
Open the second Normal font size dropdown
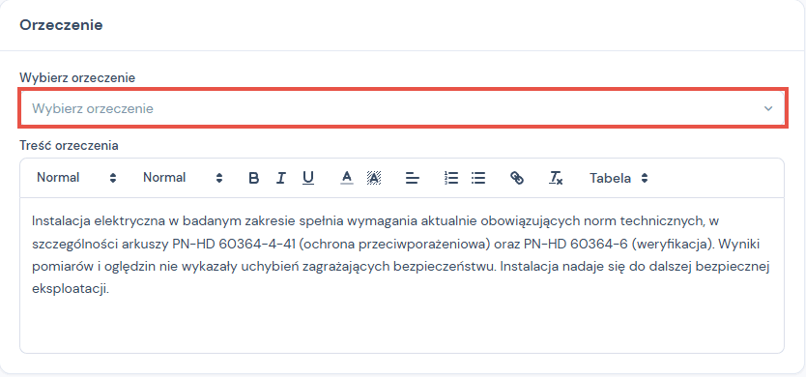pos(183,178)
